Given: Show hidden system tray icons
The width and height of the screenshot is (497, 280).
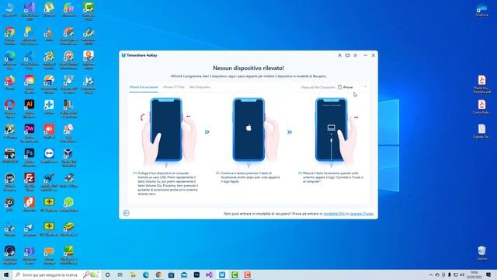Looking at the screenshot, I should coord(430,275).
